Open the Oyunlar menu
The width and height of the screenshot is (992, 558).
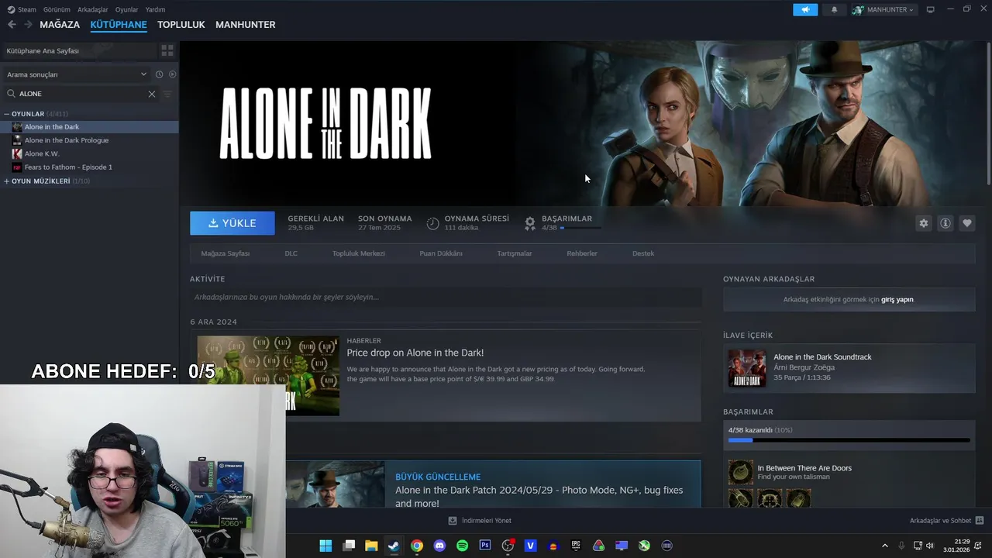[127, 9]
